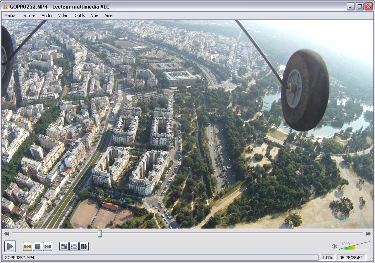Open the Audio menu
This screenshot has width=375, height=263.
pyautogui.click(x=46, y=15)
